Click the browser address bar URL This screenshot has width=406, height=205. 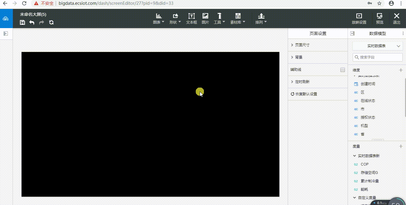[116, 4]
